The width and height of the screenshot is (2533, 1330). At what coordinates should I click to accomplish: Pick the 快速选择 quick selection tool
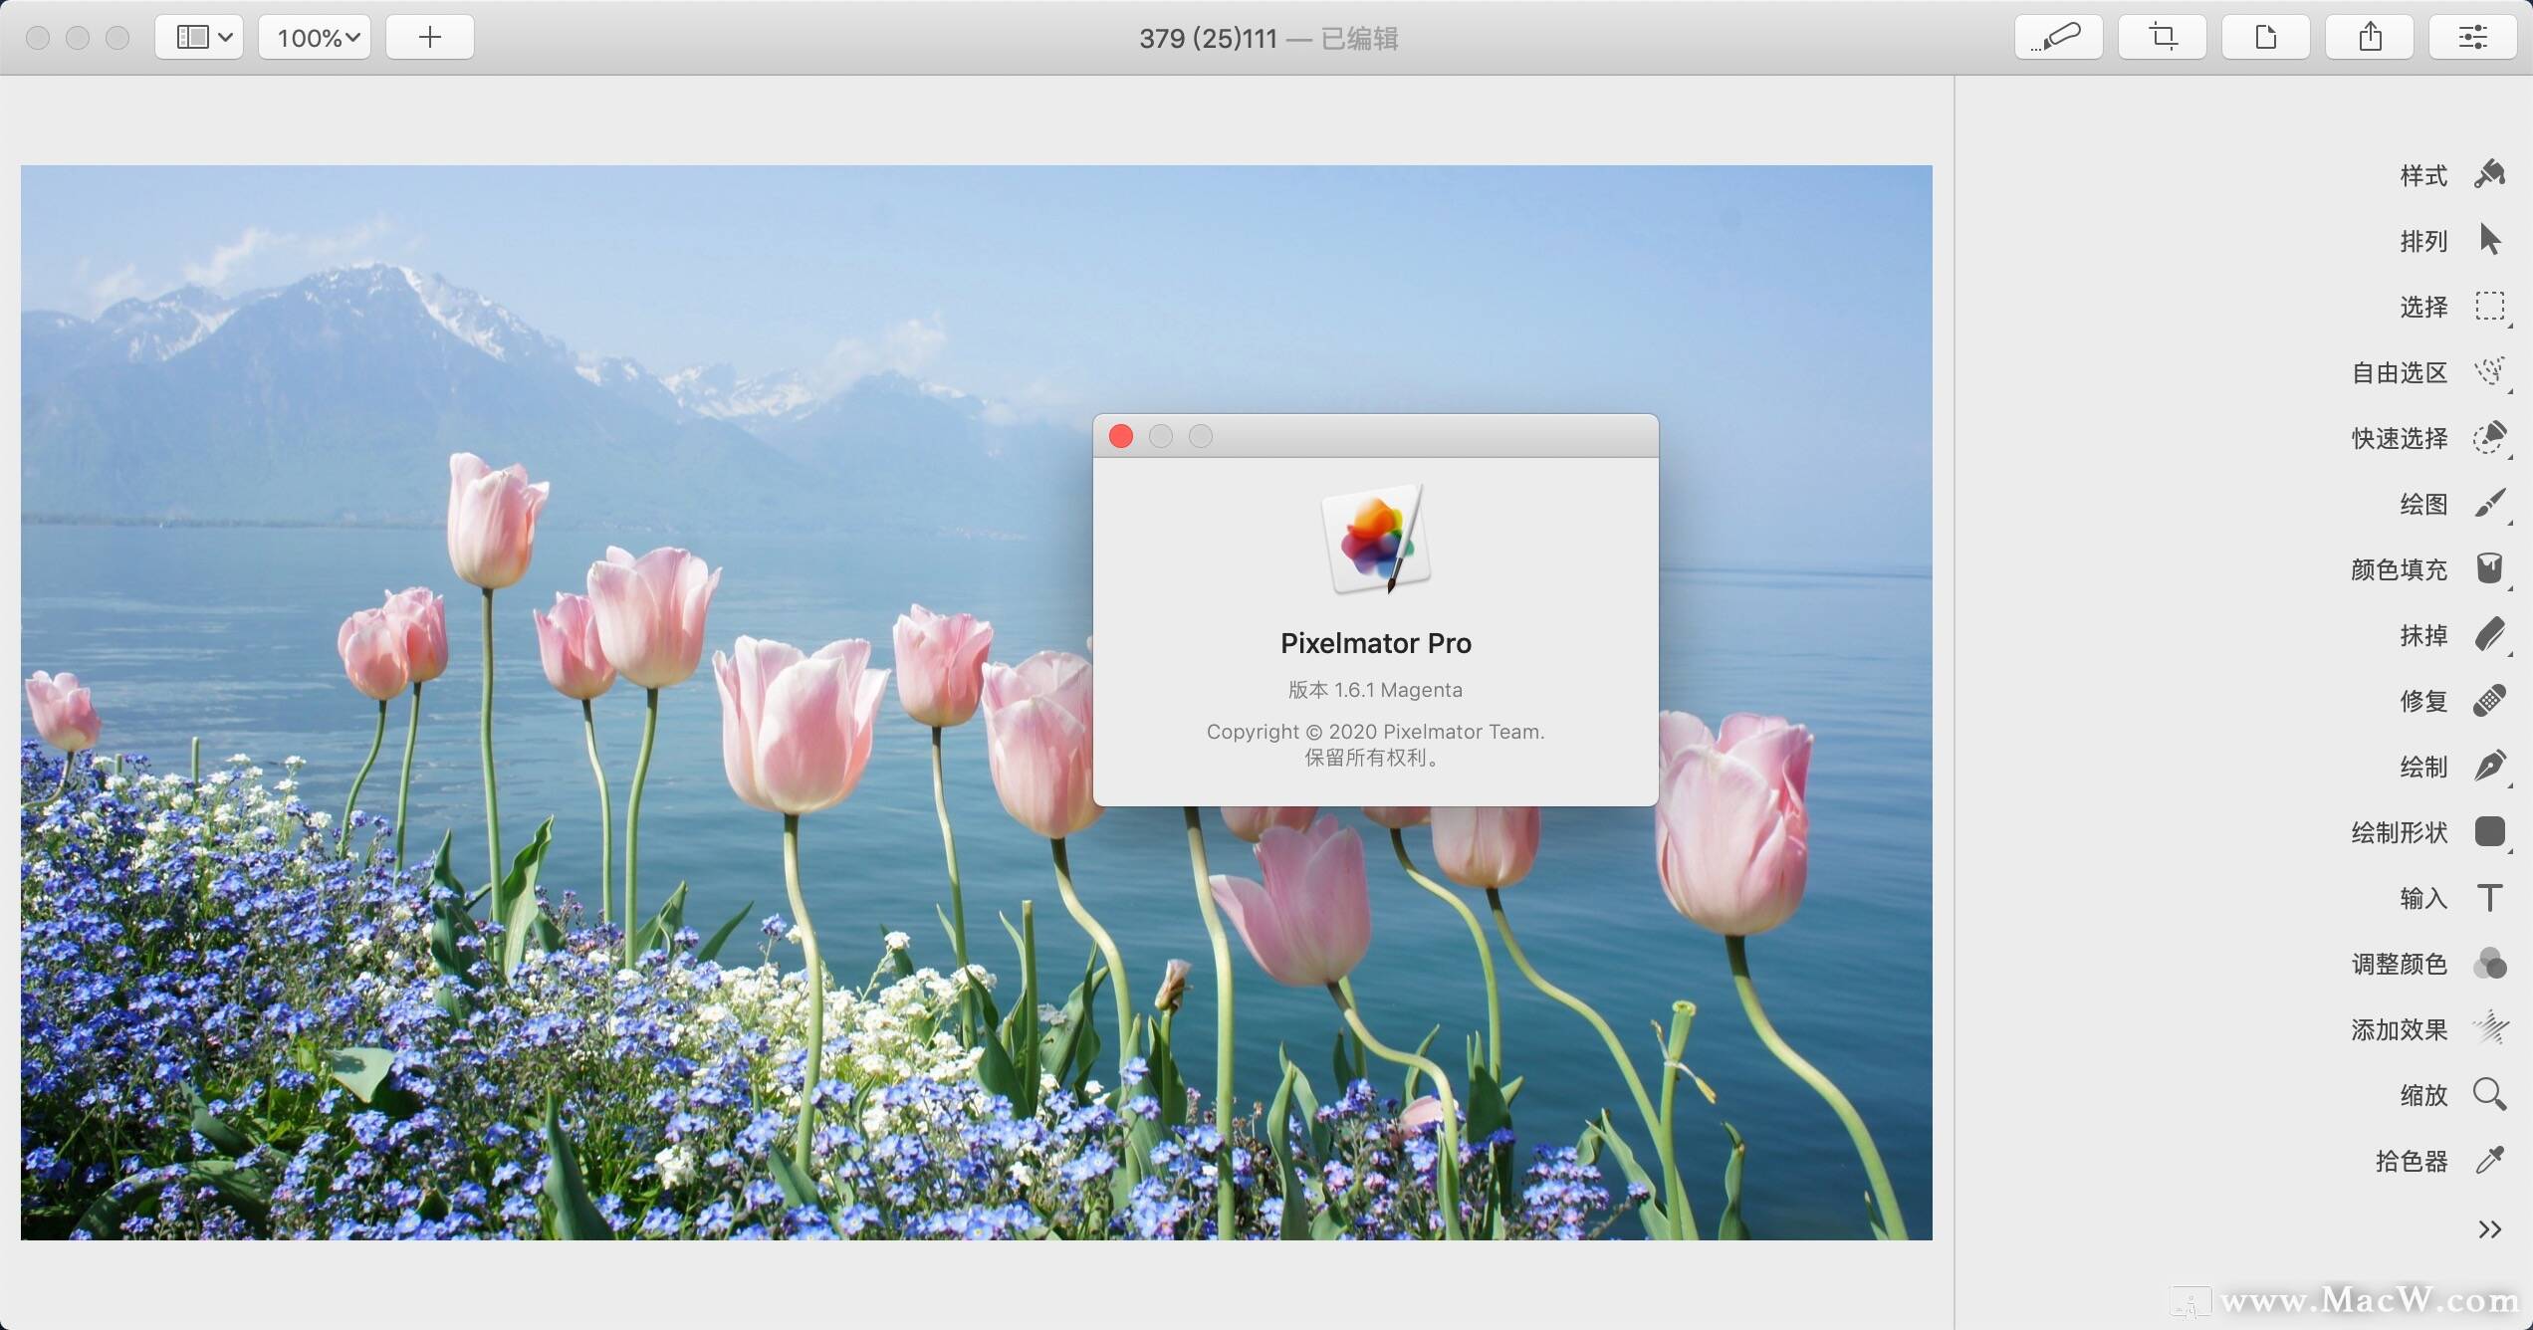[x=2489, y=437]
